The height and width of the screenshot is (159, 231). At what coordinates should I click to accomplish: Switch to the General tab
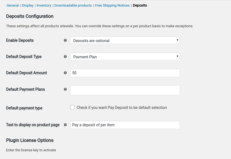click(x=13, y=6)
